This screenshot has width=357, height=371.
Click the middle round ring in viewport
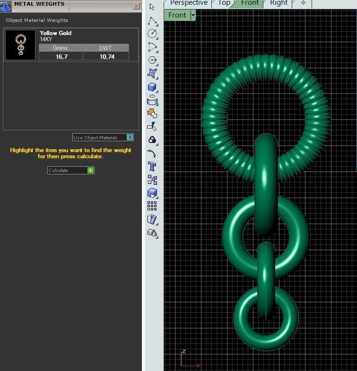[x=233, y=236]
